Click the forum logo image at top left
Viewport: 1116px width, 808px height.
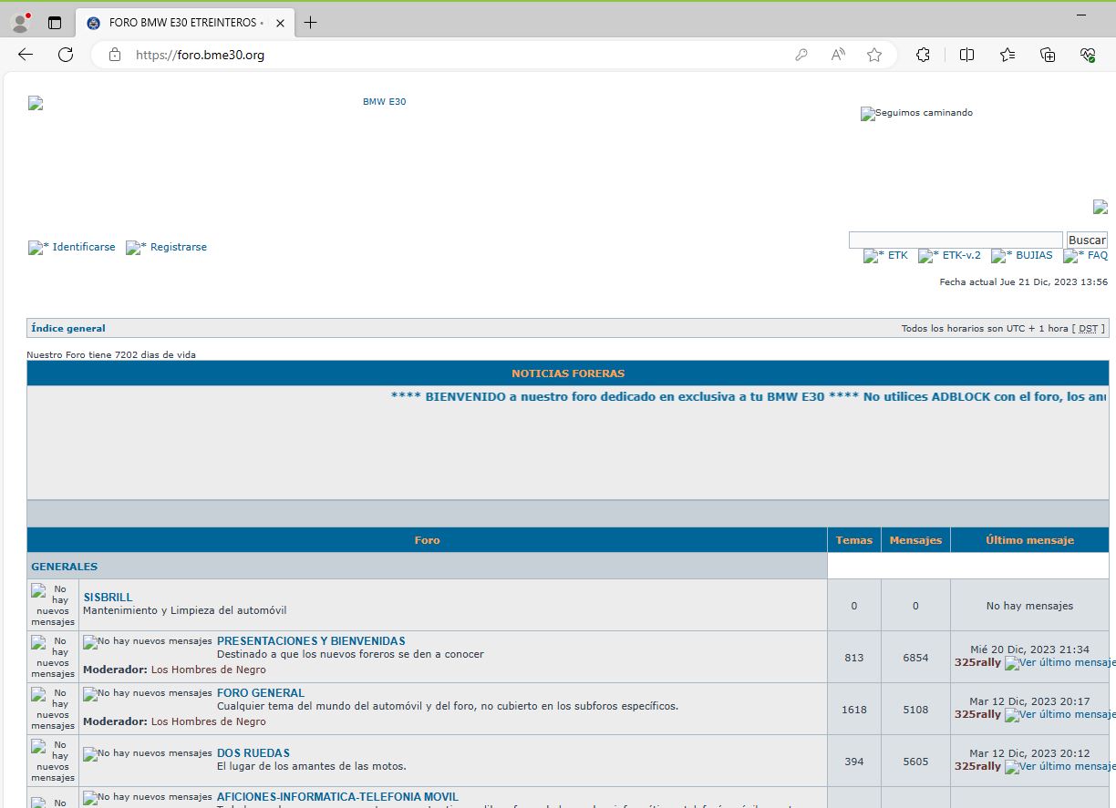point(36,103)
